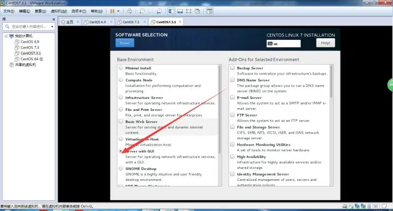Click the CD/DVD drive status bar icon

click(351, 206)
